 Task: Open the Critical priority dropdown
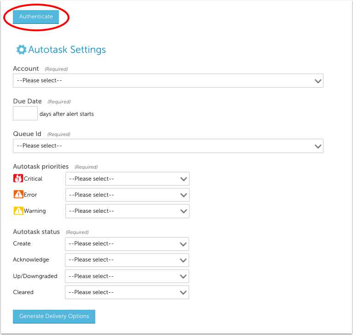[127, 179]
